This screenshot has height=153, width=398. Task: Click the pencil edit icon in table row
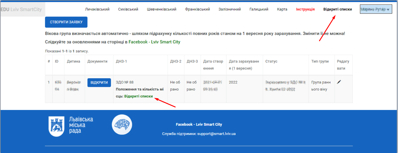pos(339,82)
